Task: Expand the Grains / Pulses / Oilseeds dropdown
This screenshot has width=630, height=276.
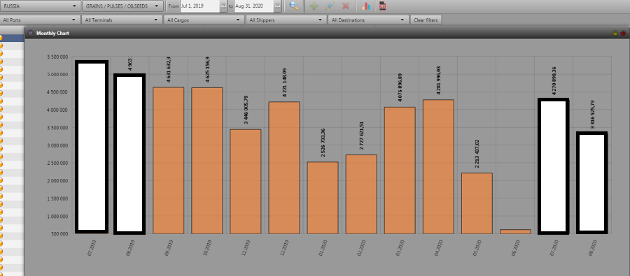Action: (x=123, y=6)
